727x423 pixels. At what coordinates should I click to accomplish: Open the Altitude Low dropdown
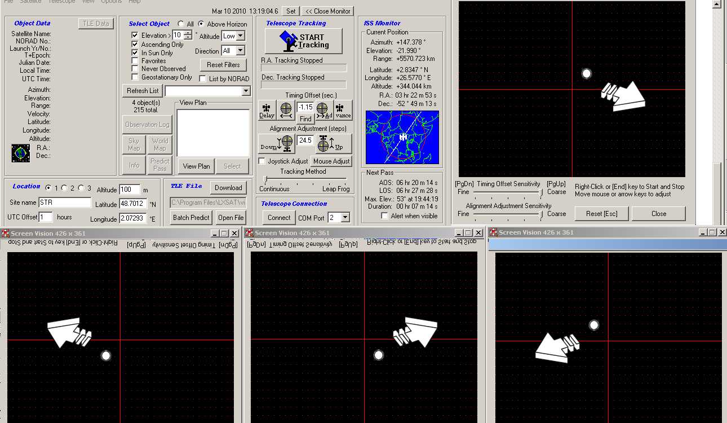(240, 36)
